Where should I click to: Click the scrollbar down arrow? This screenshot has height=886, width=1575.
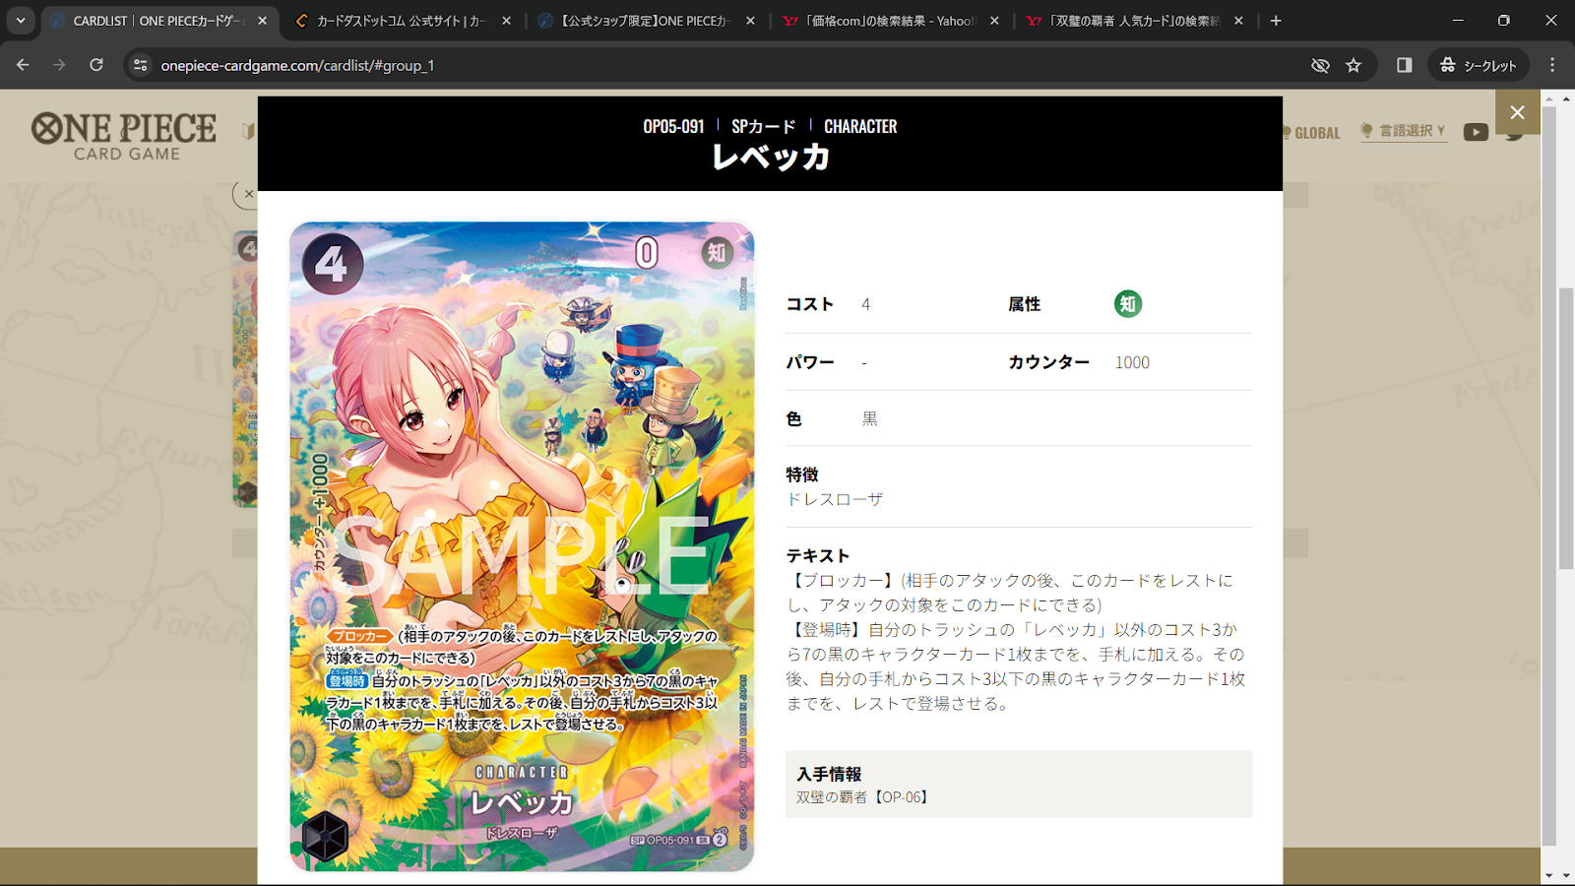point(1565,876)
